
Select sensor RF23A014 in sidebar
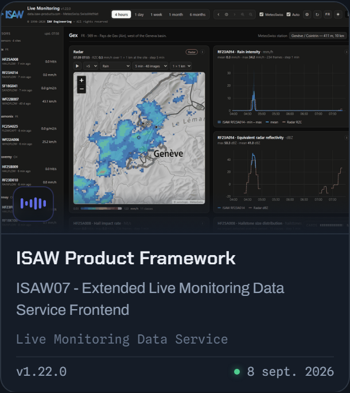(29, 75)
